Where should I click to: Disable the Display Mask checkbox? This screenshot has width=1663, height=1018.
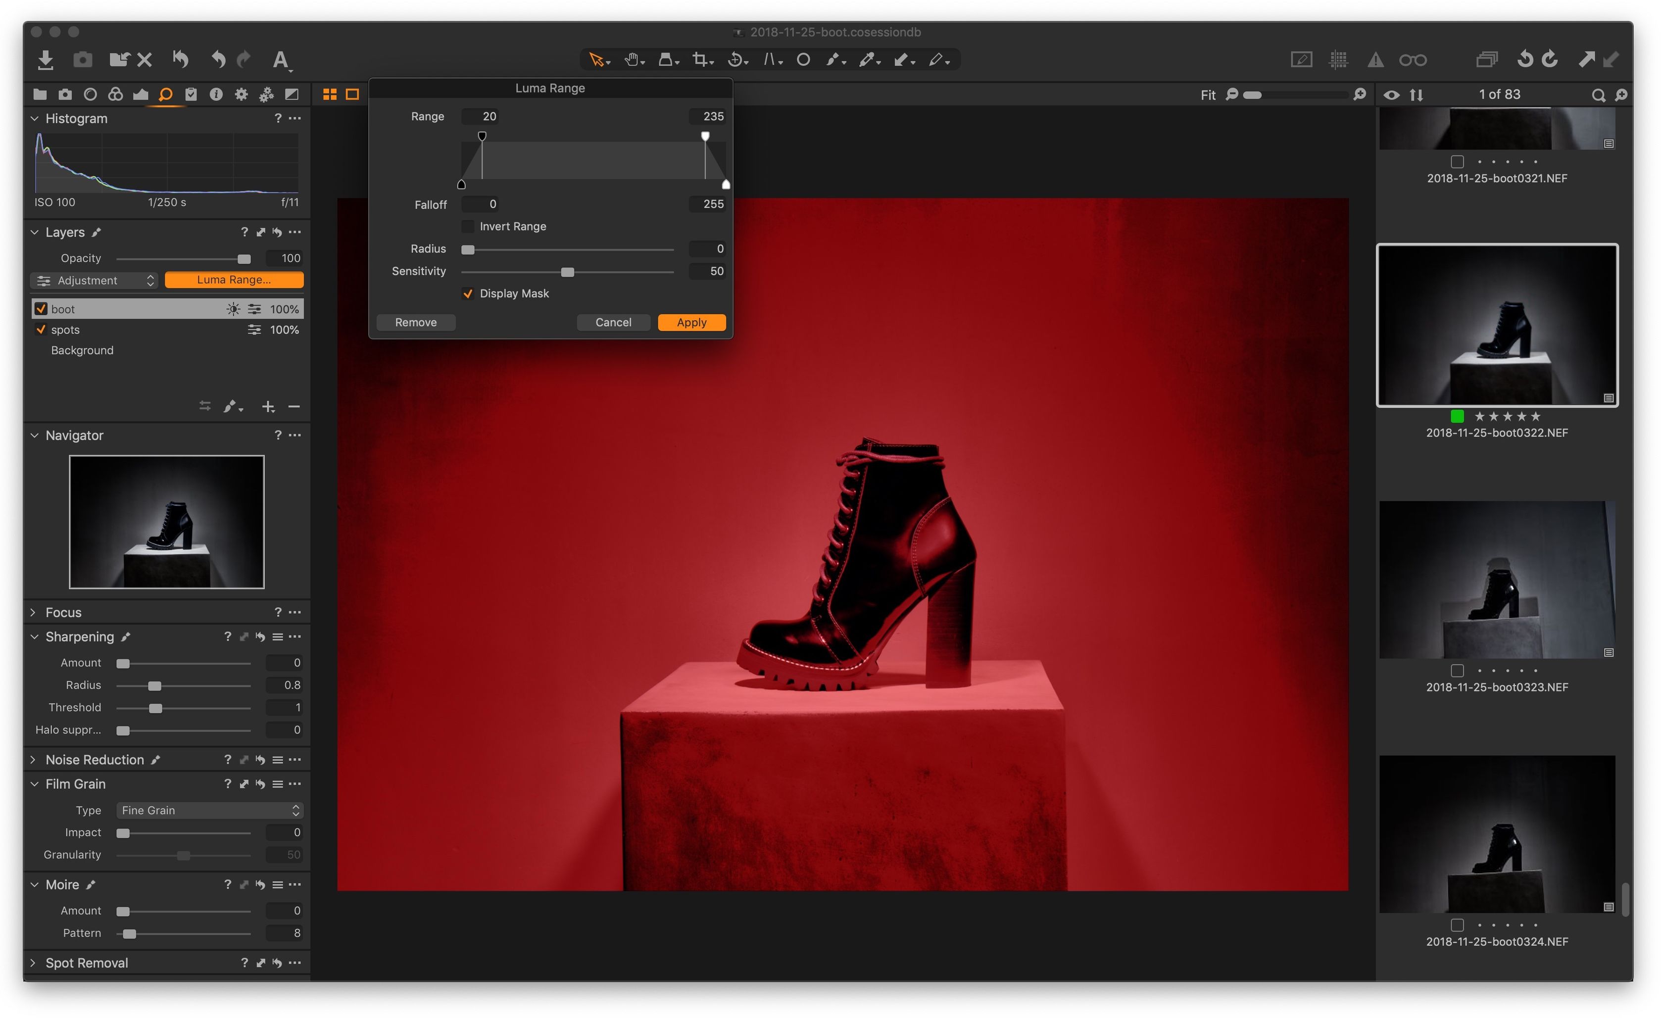click(468, 293)
